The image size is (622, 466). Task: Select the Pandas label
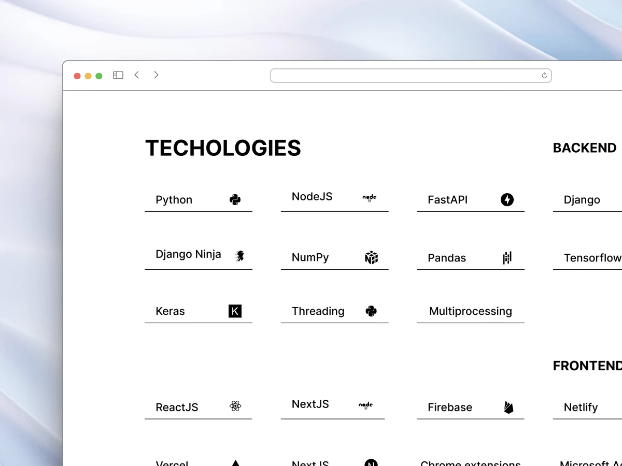pos(447,258)
